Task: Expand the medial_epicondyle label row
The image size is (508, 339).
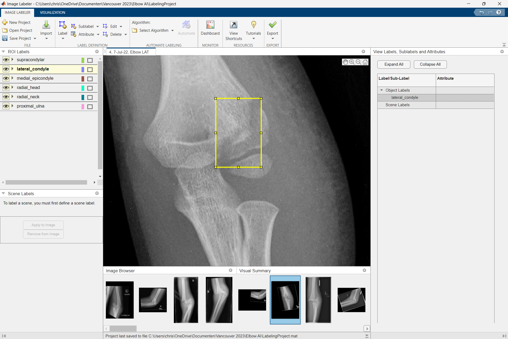Action: 12,78
